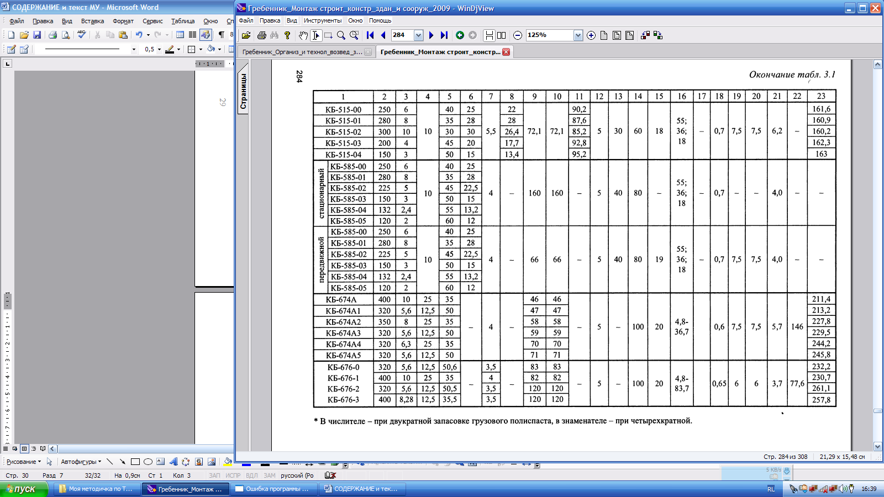Open Инструменты menu in WinDjView
The width and height of the screenshot is (884, 497).
(323, 20)
